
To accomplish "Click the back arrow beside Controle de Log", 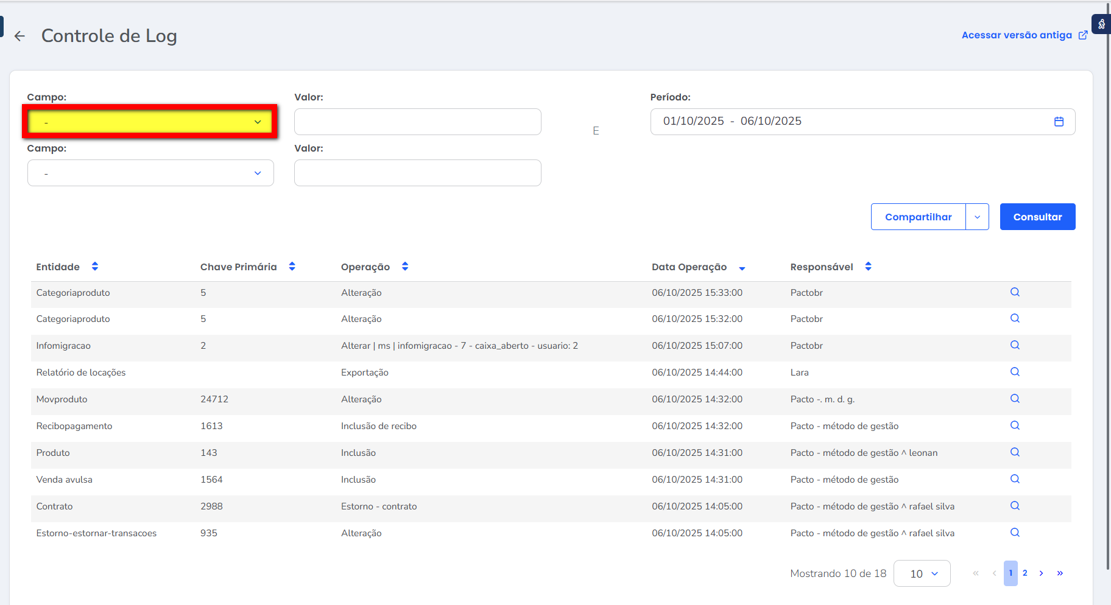I will click(x=19, y=36).
